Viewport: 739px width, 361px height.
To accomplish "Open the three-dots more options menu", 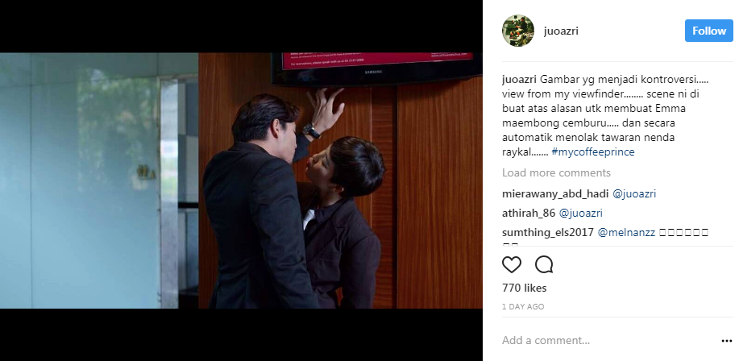I will tap(726, 341).
